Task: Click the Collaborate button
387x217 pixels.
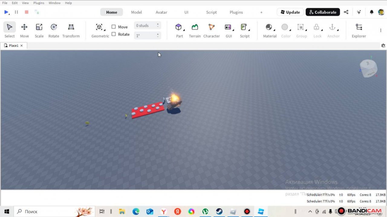Action: [323, 12]
